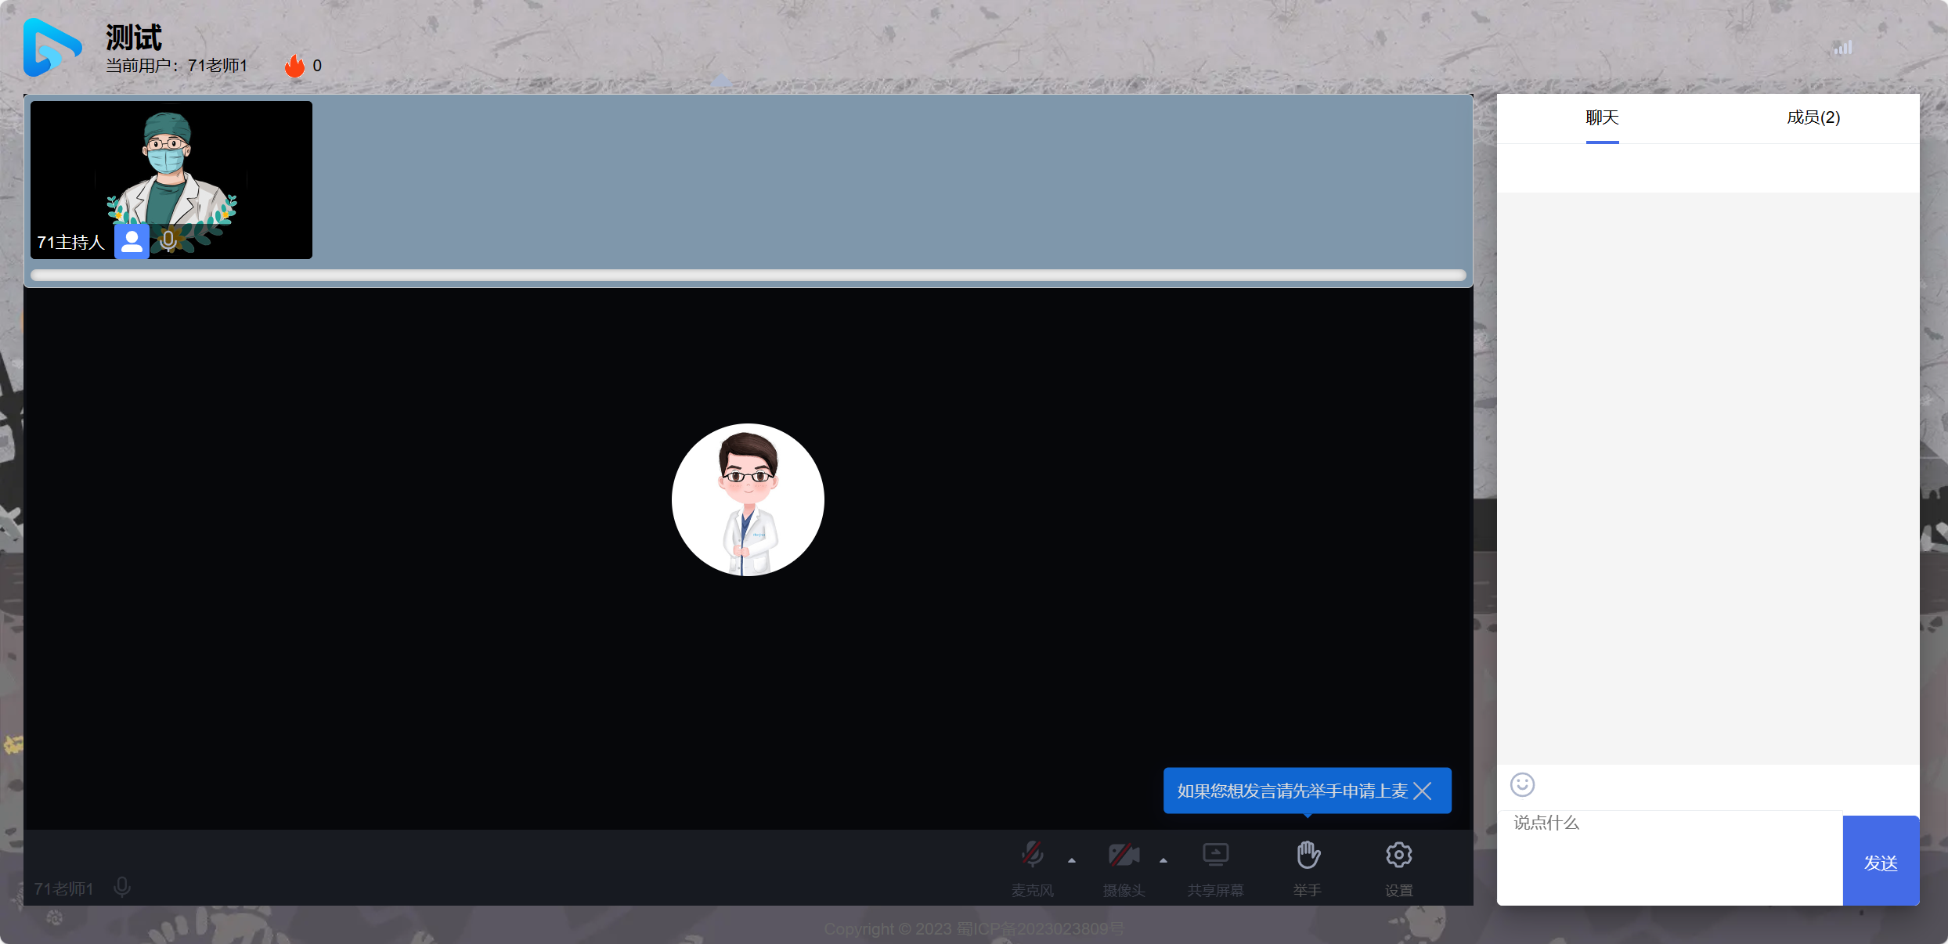Click the blue play logo icon
The width and height of the screenshot is (1948, 944).
click(52, 47)
